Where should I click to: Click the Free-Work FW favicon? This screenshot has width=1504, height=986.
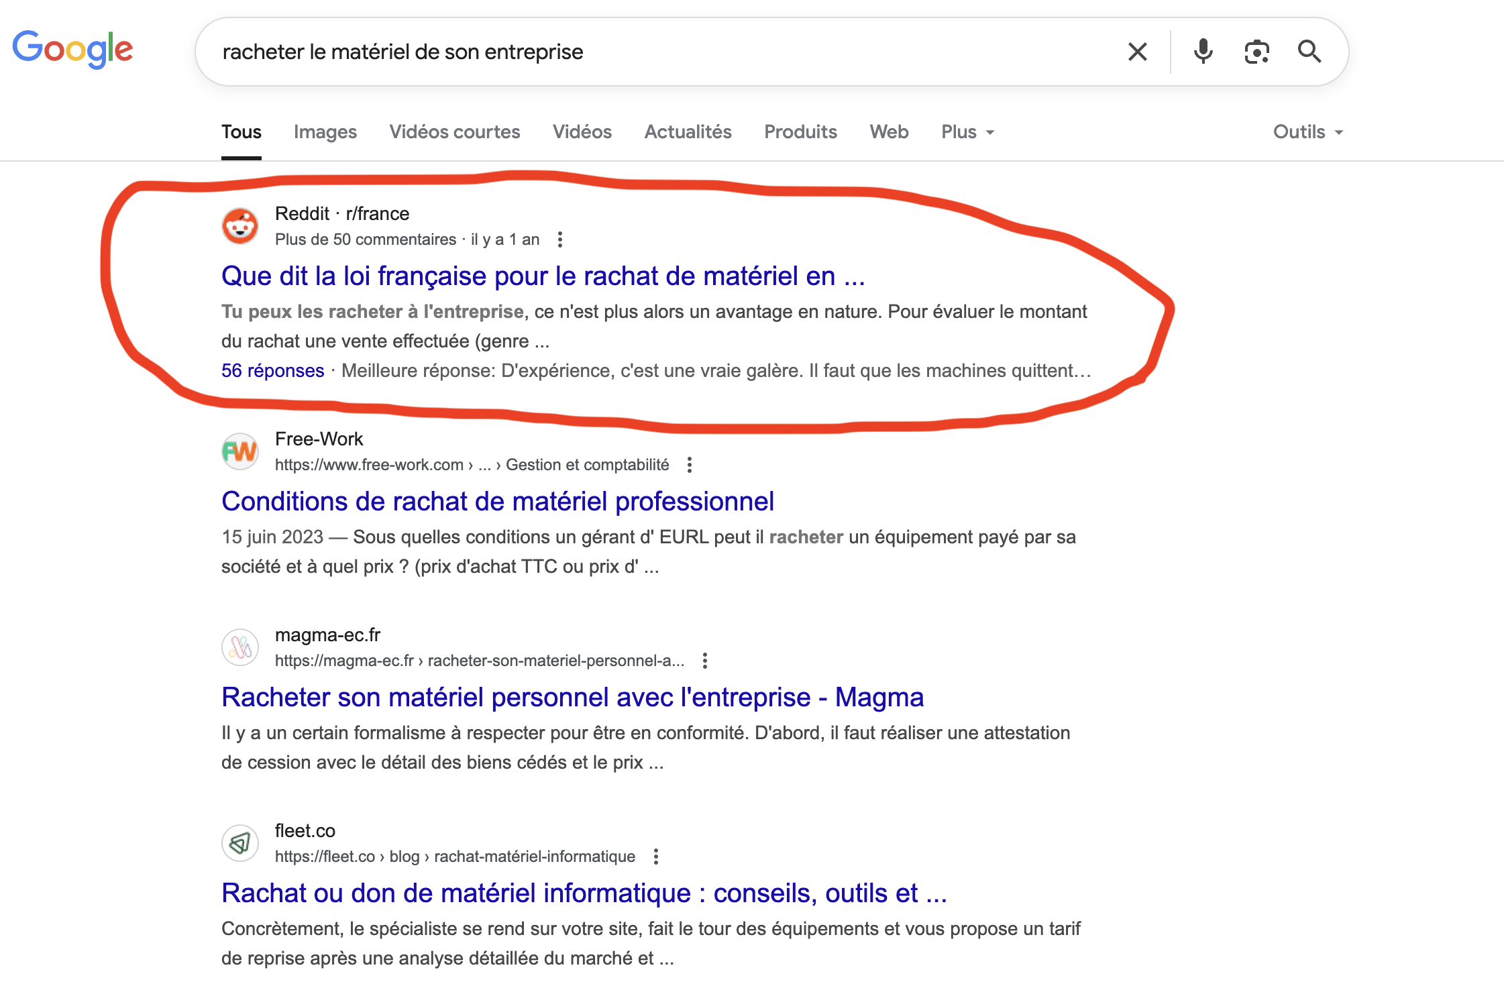tap(239, 451)
